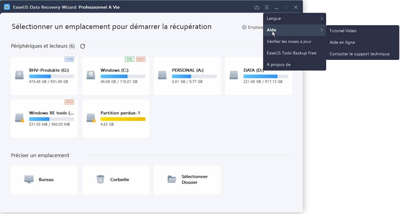Open the hamburger menu icon
Screen dimensions: 400x214
pyautogui.click(x=267, y=7)
